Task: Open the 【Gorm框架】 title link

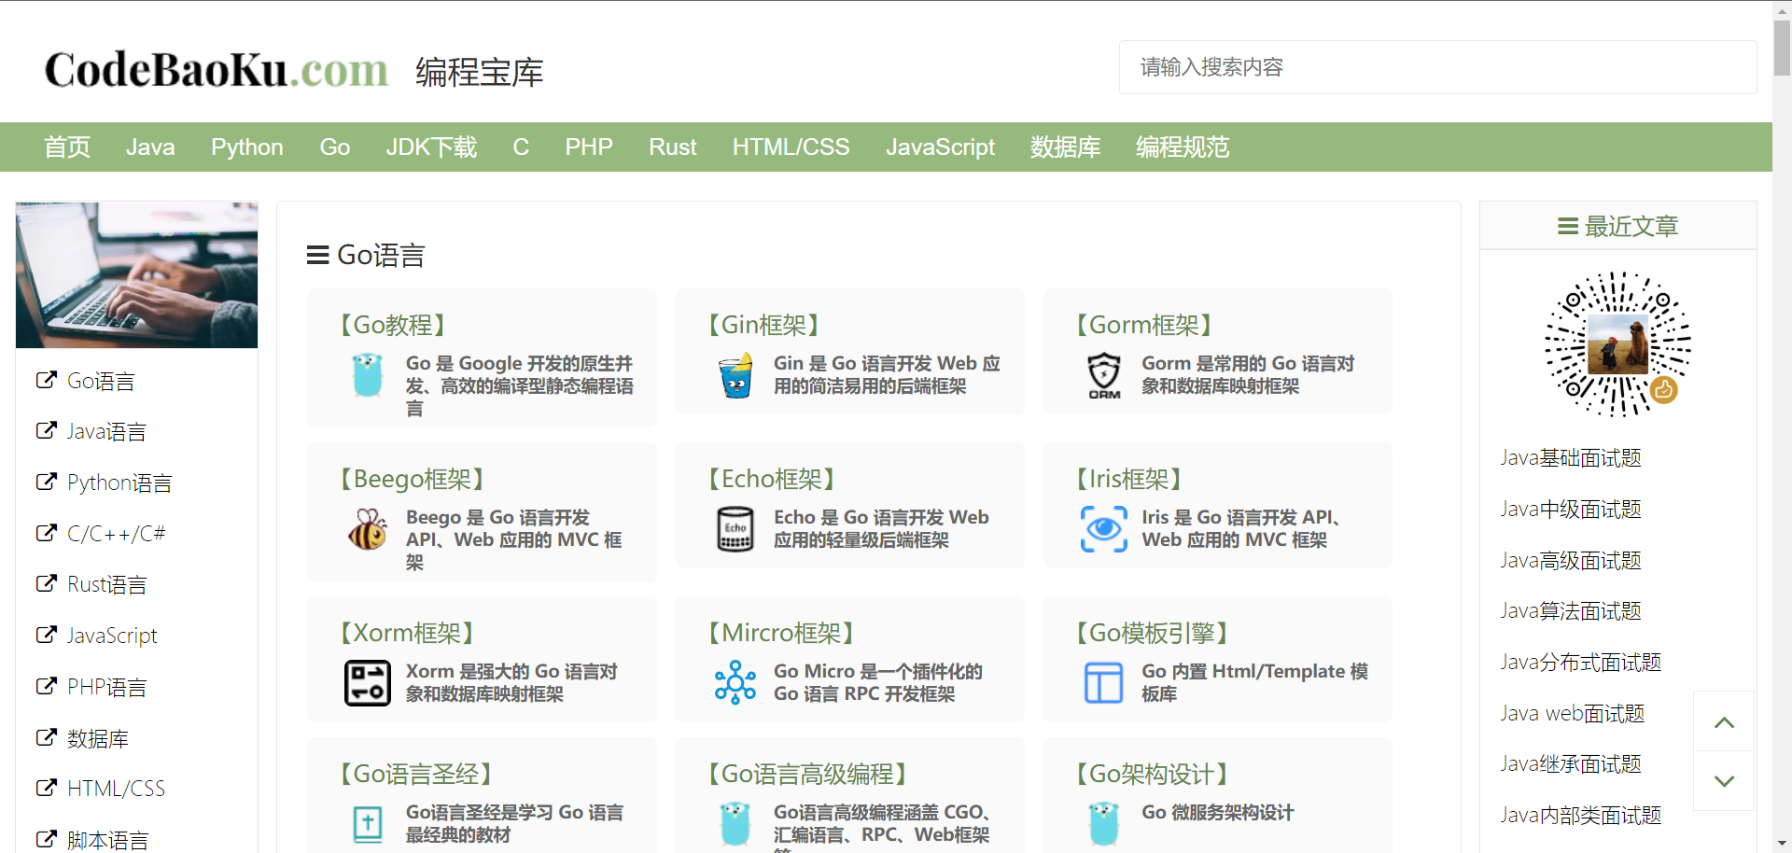Action: (x=1144, y=324)
